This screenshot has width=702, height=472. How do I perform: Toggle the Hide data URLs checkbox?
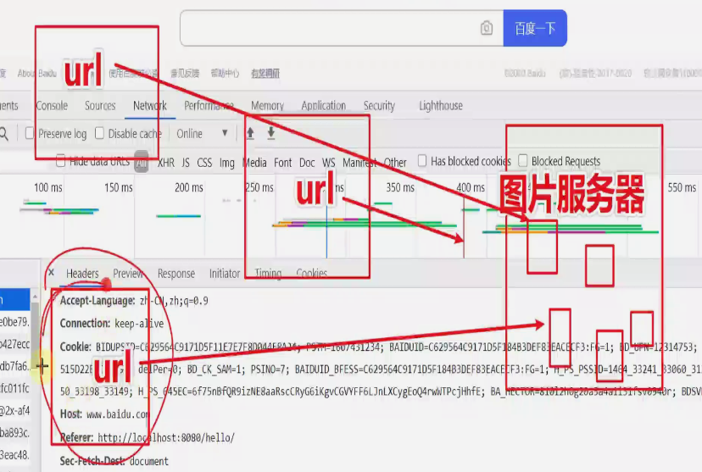pyautogui.click(x=60, y=161)
